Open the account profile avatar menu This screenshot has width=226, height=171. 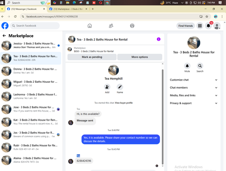(x=217, y=26)
